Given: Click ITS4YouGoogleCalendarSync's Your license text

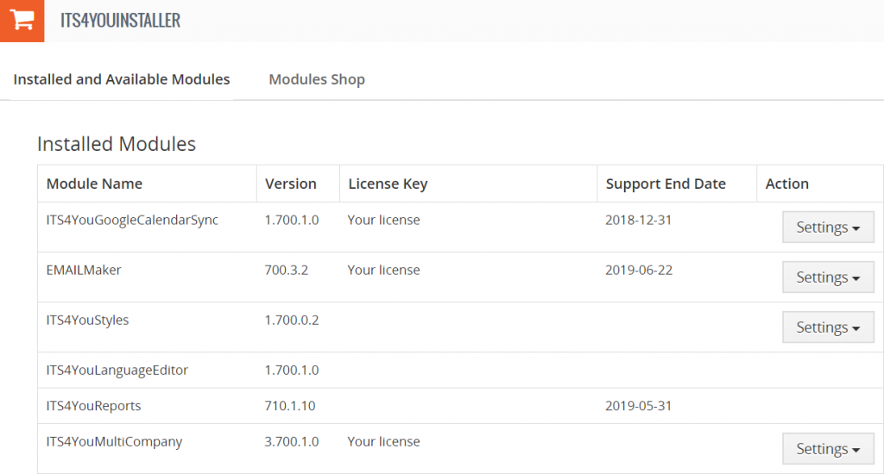Looking at the screenshot, I should (383, 220).
